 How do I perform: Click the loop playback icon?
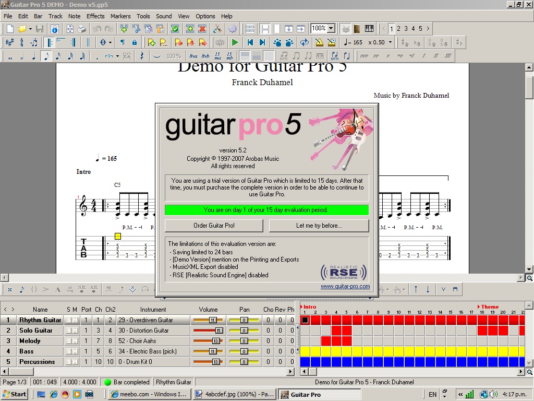click(304, 43)
